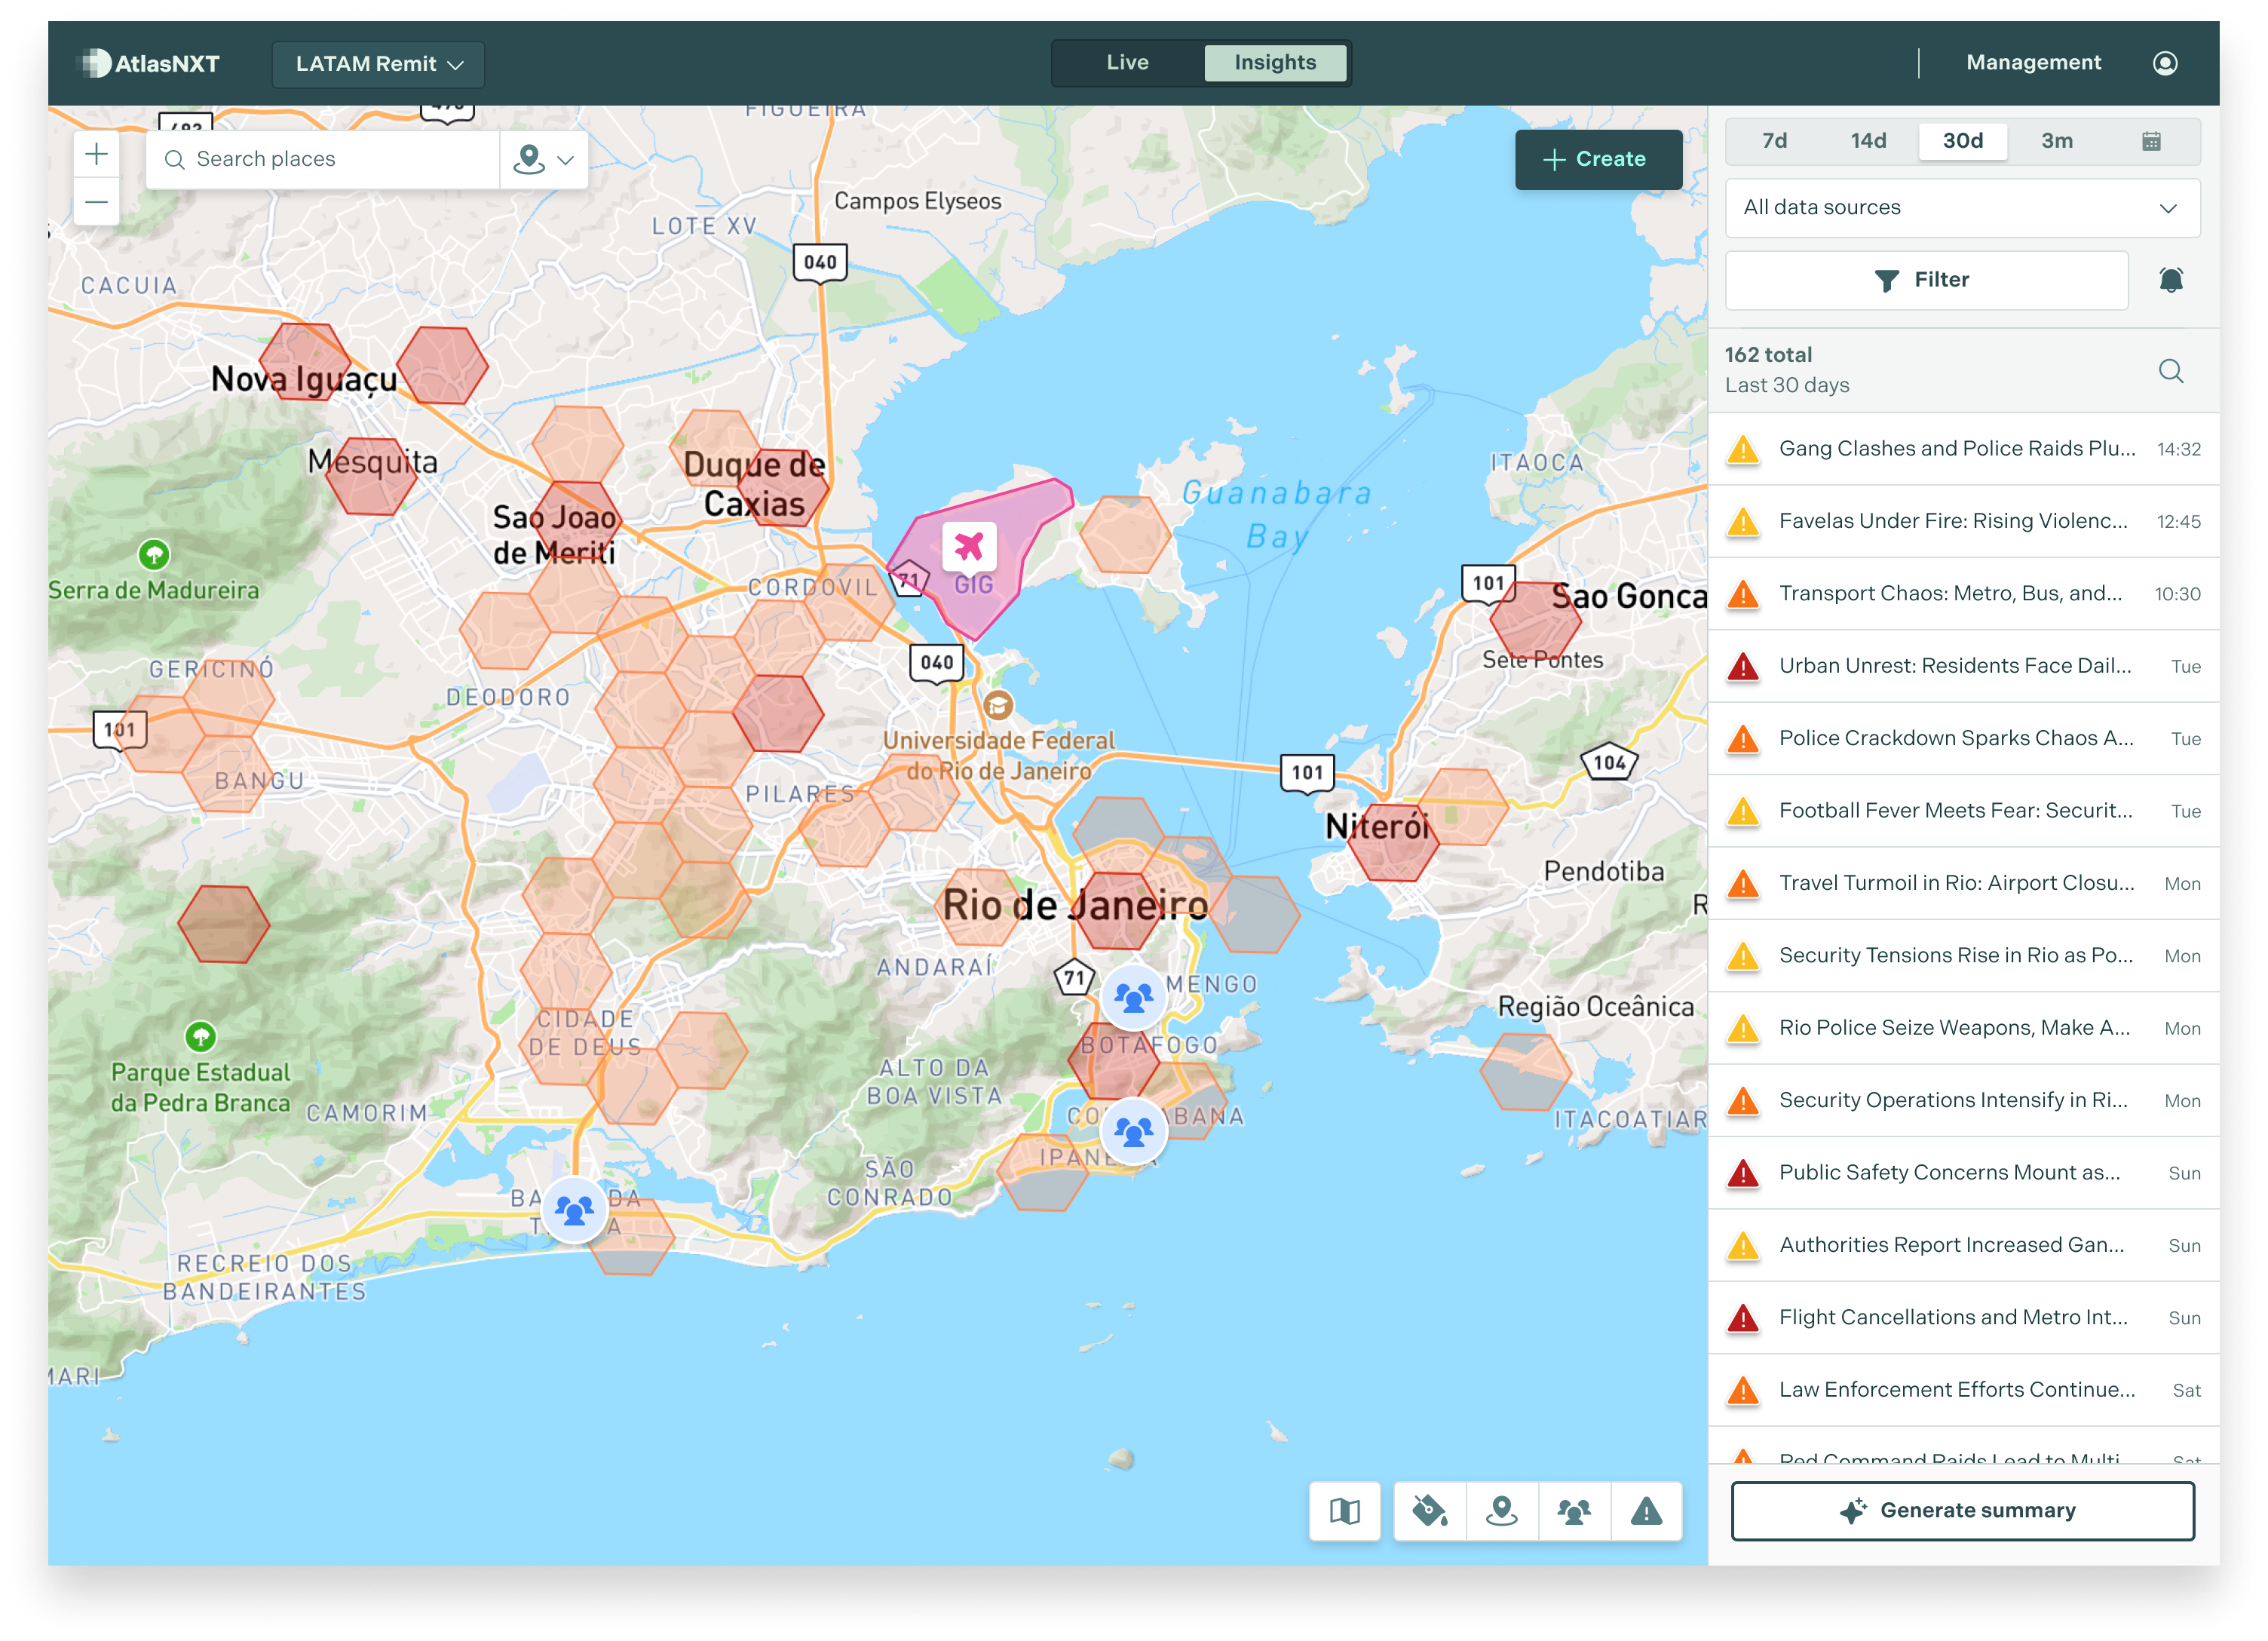
Task: Click the people marker near Copacabana
Action: (x=1133, y=1131)
